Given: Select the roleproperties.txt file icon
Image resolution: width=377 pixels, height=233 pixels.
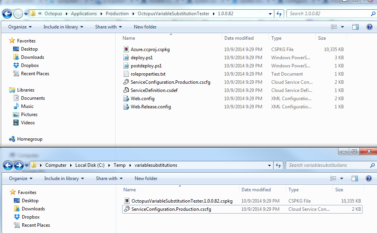Looking at the screenshot, I should coord(126,74).
